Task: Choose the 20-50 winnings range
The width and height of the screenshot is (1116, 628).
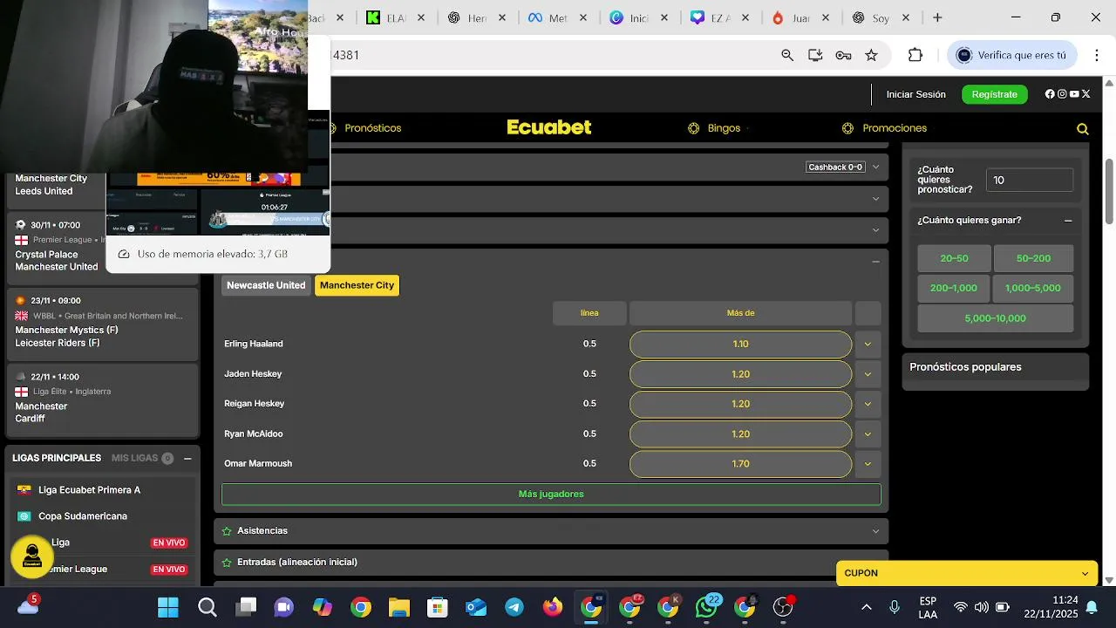Action: click(x=954, y=258)
